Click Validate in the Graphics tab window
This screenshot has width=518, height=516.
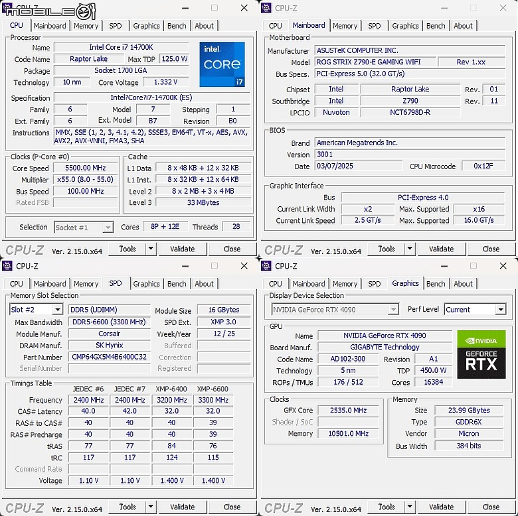(442, 507)
